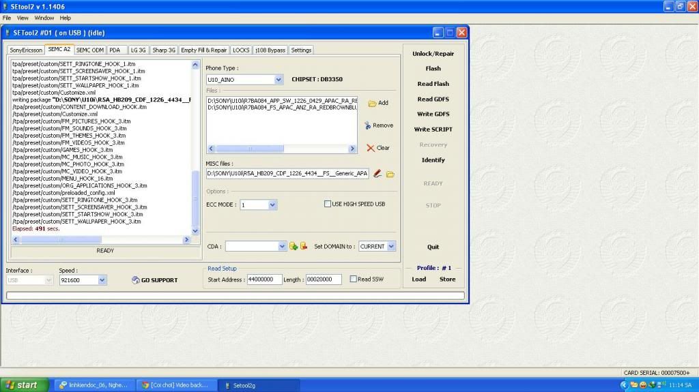Click the preloaded_config.xml log line
The width and height of the screenshot is (699, 392).
63,193
